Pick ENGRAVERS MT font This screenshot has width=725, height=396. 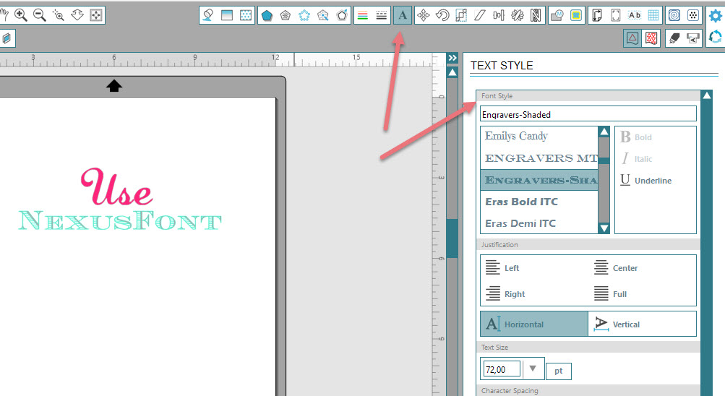[x=539, y=158]
